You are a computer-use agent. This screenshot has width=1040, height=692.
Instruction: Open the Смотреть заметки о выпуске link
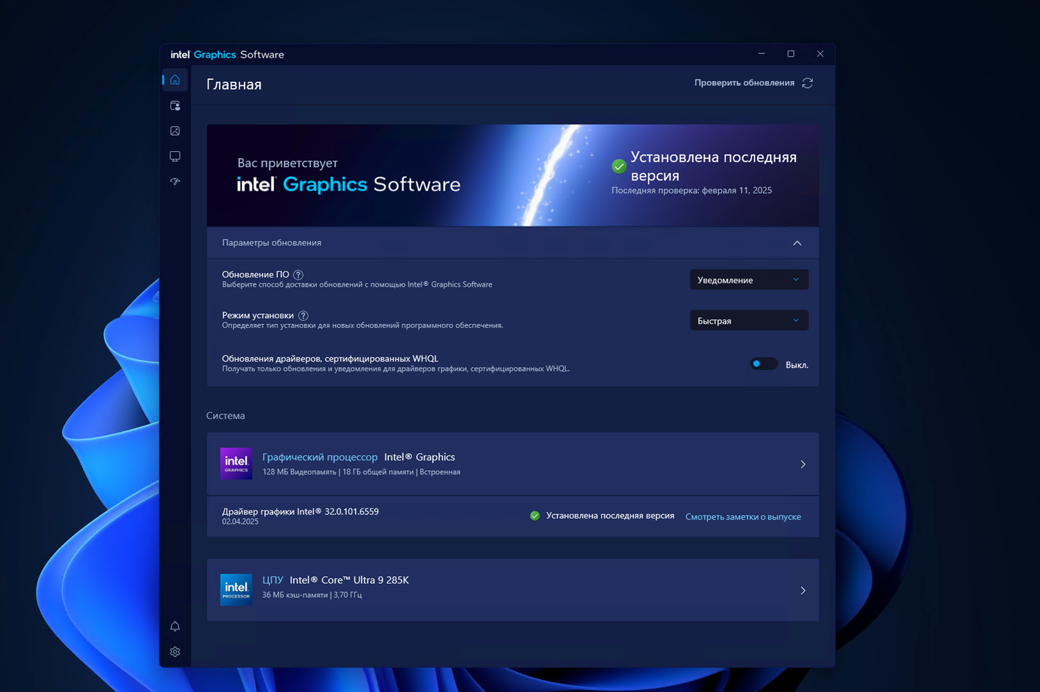pyautogui.click(x=743, y=517)
